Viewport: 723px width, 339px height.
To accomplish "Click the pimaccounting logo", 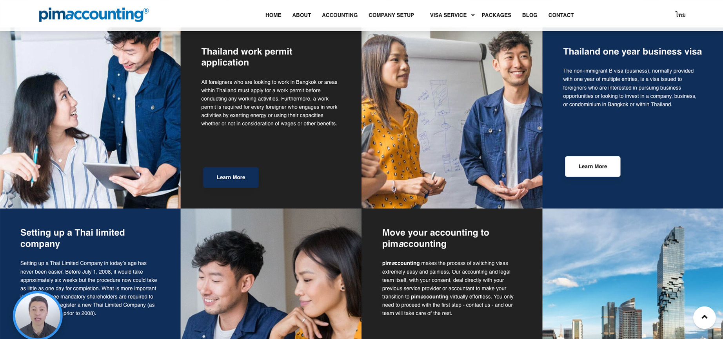I will coord(94,14).
